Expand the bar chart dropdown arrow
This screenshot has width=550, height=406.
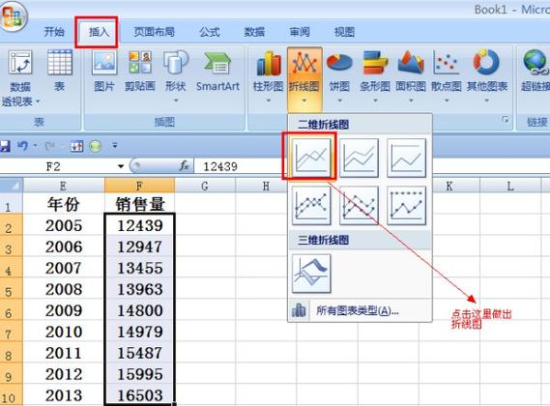coord(375,101)
